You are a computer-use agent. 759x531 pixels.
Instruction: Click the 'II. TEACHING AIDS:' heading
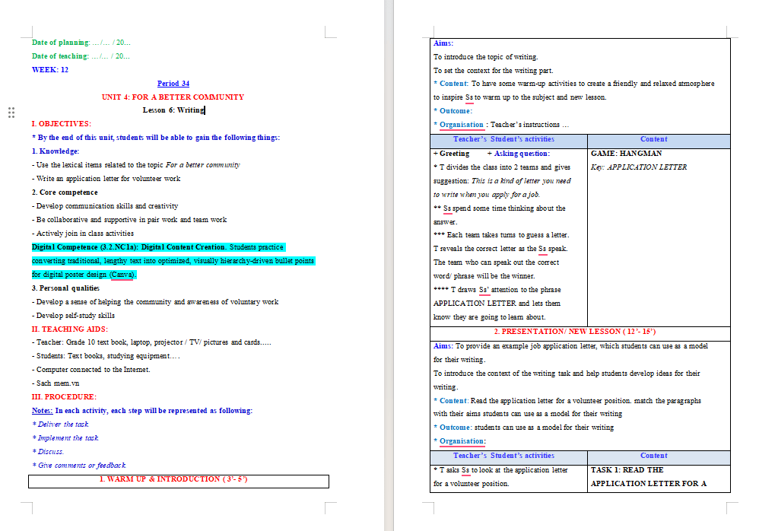point(70,329)
